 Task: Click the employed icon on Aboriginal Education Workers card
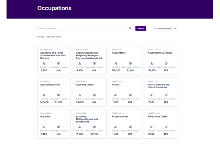click(44, 64)
